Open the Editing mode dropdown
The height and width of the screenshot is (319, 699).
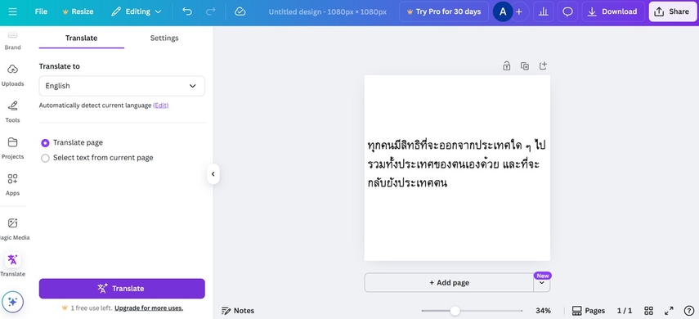(x=137, y=11)
